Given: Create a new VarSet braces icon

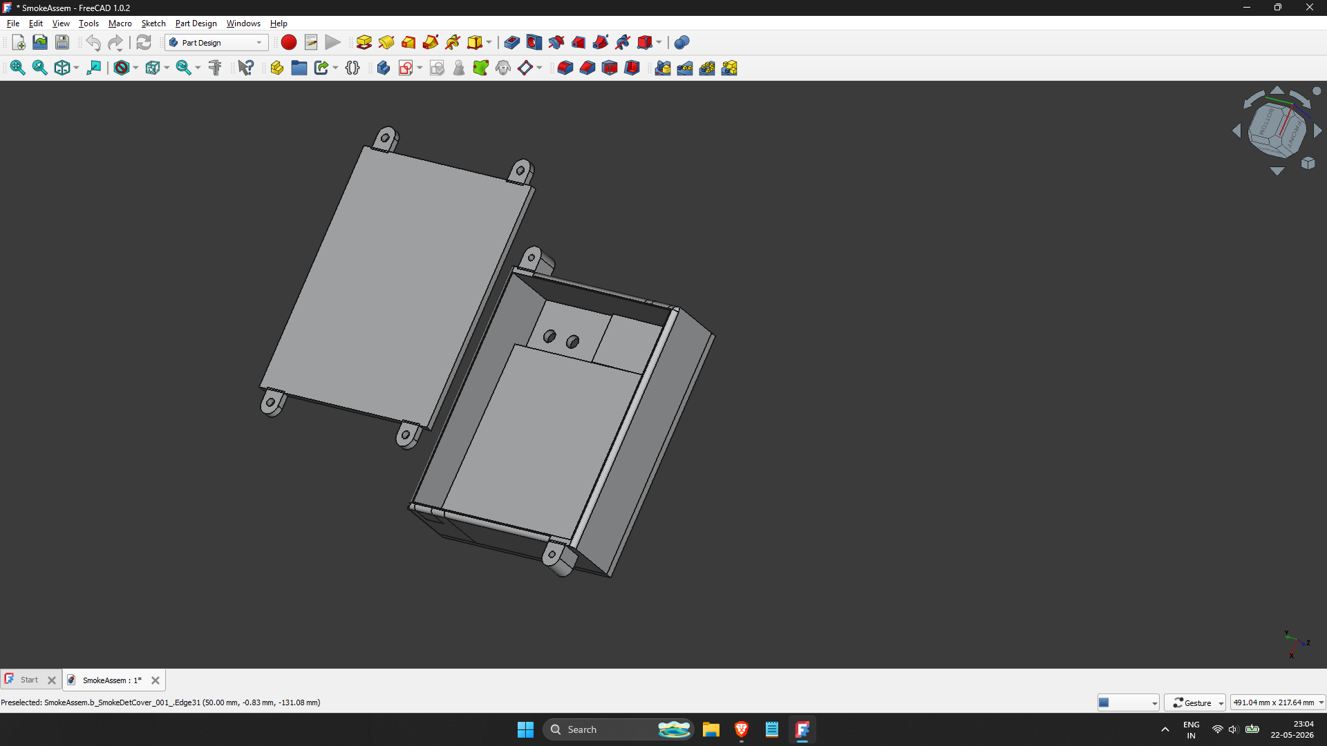Looking at the screenshot, I should 352,68.
